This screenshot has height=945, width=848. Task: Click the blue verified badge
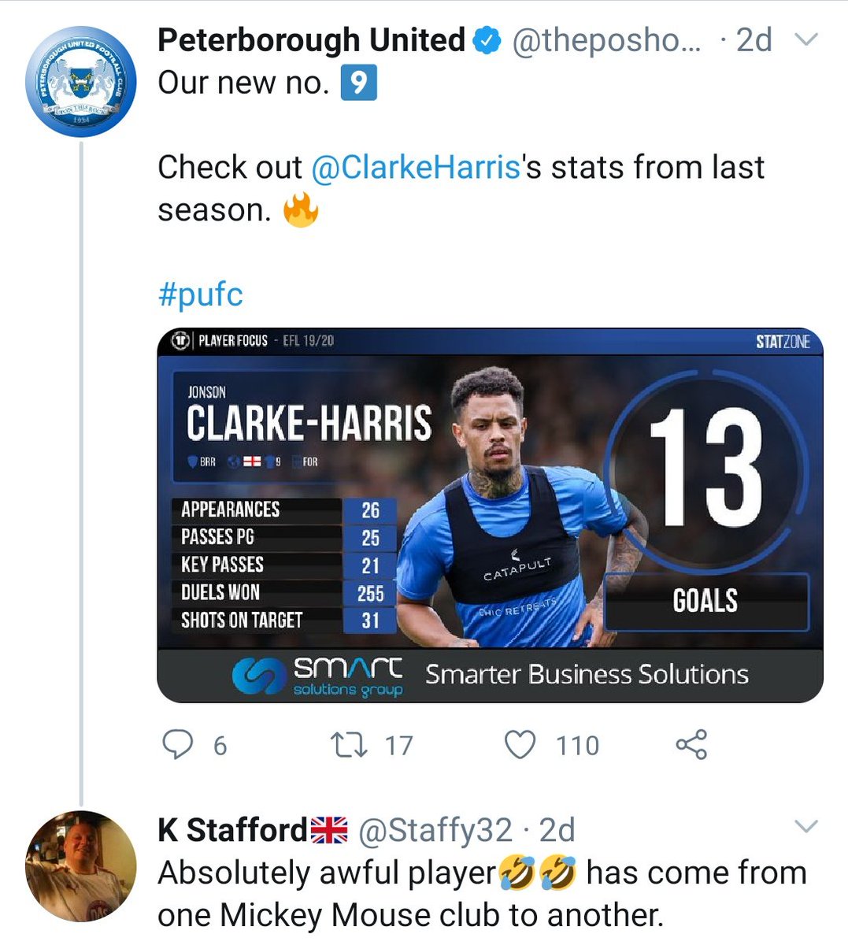tap(488, 40)
